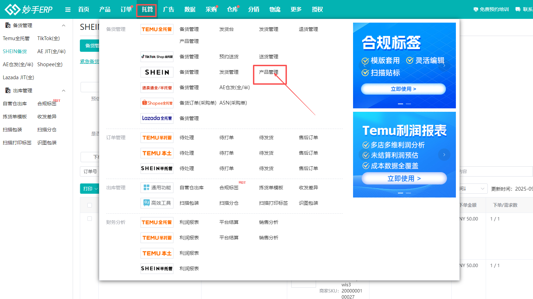
Task: Collapse the 备货管理 sidebar section
Action: (63, 25)
